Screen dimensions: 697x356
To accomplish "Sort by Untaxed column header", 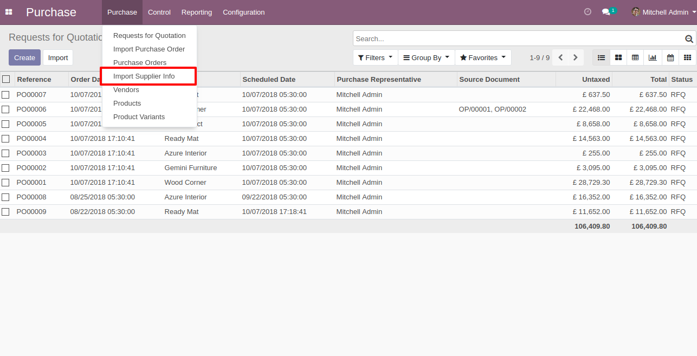I will click(x=584, y=79).
